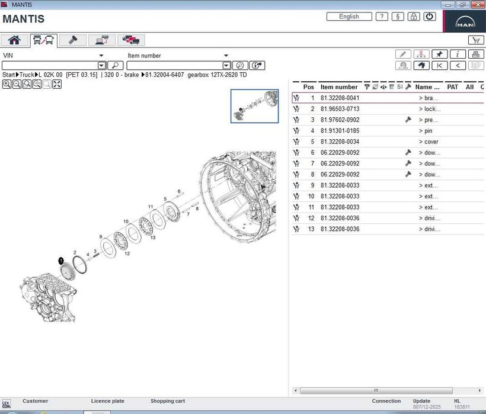
Task: Zoom in on the diagram
Action: (x=7, y=84)
